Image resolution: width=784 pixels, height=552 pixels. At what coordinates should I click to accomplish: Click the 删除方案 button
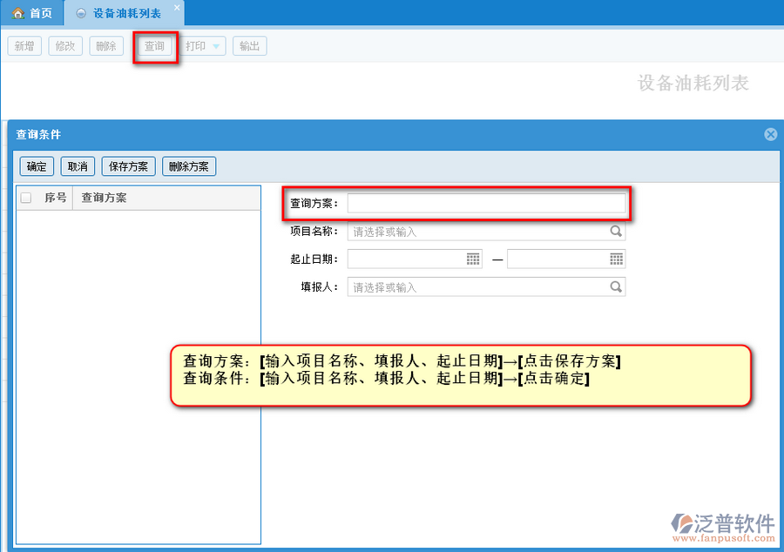coord(189,166)
